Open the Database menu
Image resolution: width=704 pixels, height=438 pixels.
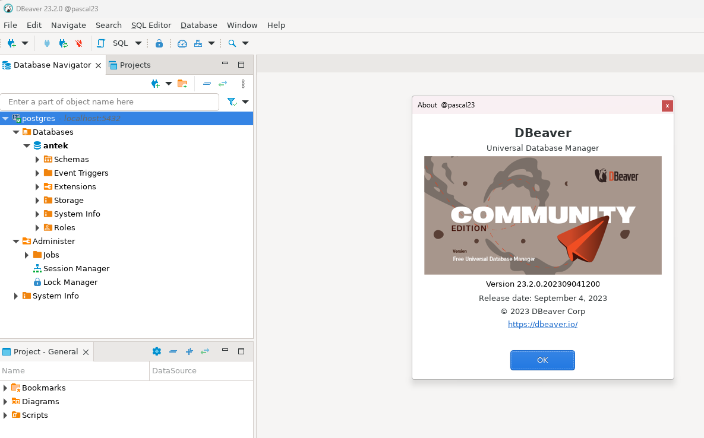(x=198, y=25)
